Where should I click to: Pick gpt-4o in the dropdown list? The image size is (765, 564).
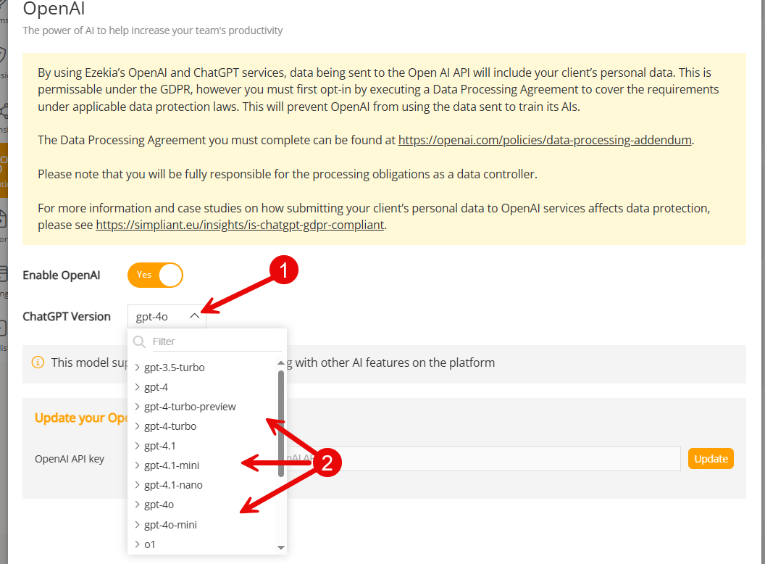(x=159, y=505)
